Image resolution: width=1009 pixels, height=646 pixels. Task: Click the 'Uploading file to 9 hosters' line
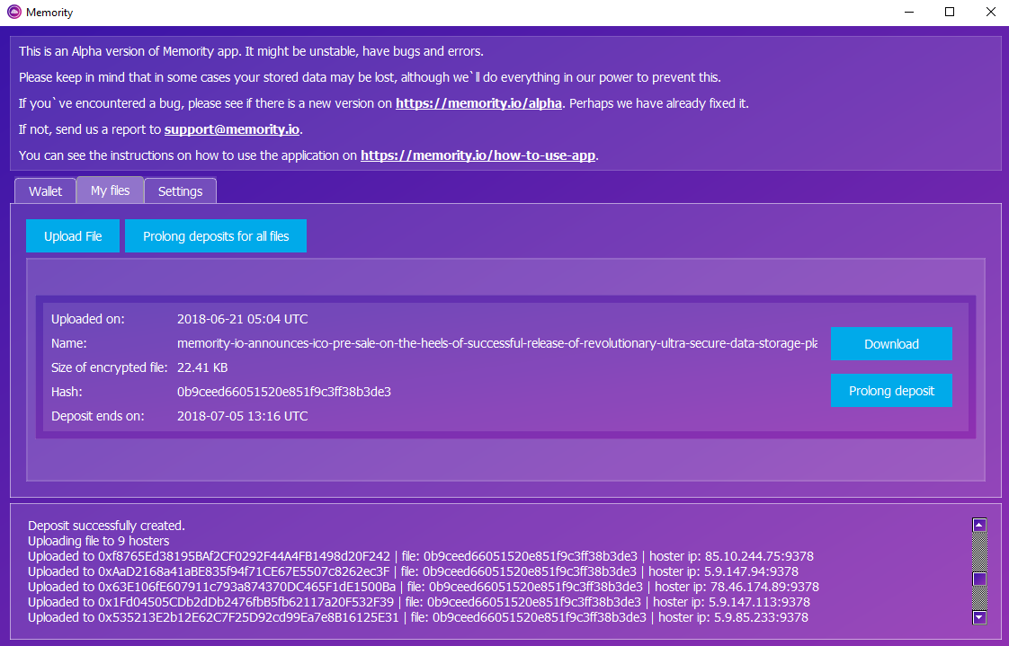coord(98,541)
